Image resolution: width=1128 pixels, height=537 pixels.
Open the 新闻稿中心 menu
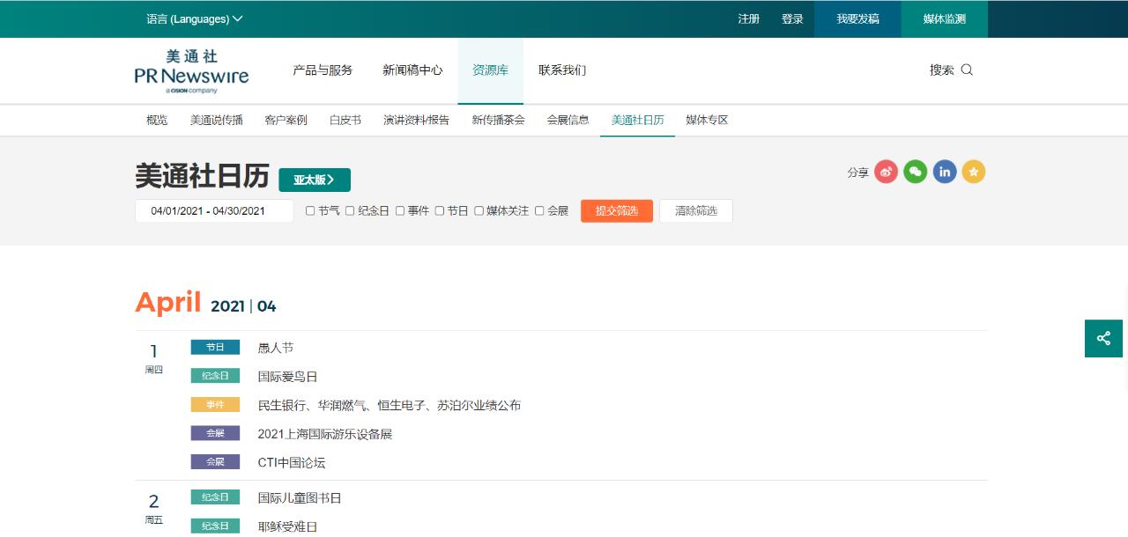point(411,70)
